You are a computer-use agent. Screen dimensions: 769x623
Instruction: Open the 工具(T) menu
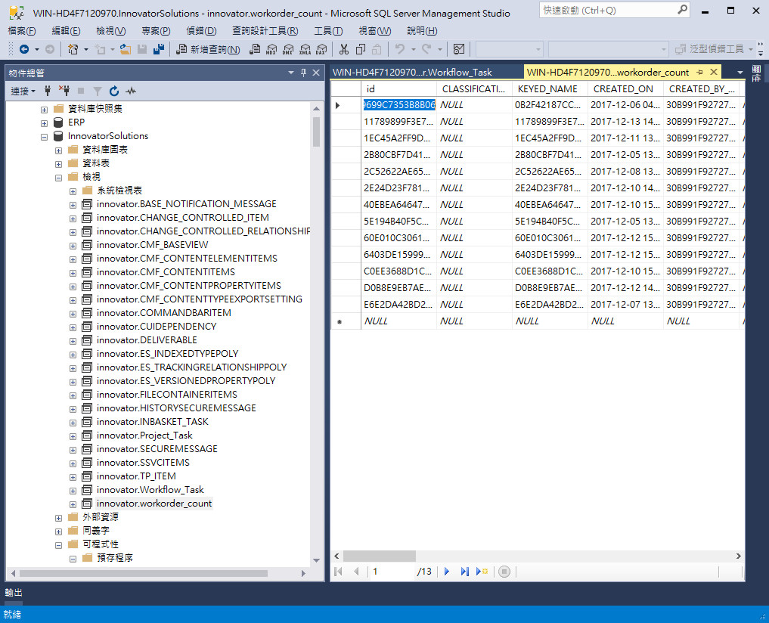(328, 31)
